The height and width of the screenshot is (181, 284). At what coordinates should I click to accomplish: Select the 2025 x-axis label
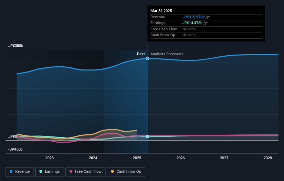[x=137, y=158]
